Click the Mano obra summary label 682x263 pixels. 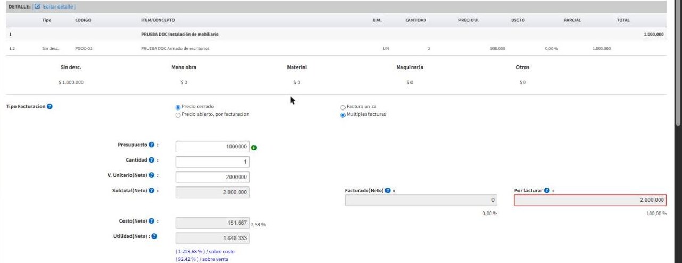click(184, 67)
